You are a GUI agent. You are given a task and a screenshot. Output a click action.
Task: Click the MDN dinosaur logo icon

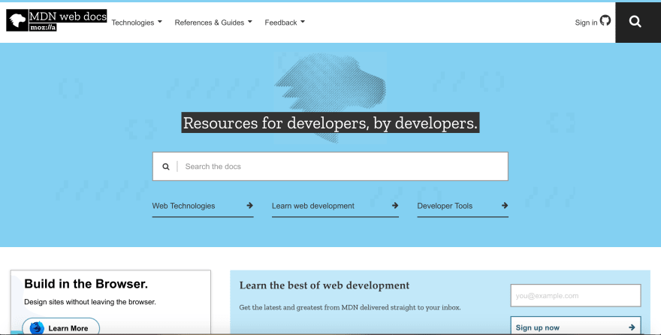[x=17, y=20]
